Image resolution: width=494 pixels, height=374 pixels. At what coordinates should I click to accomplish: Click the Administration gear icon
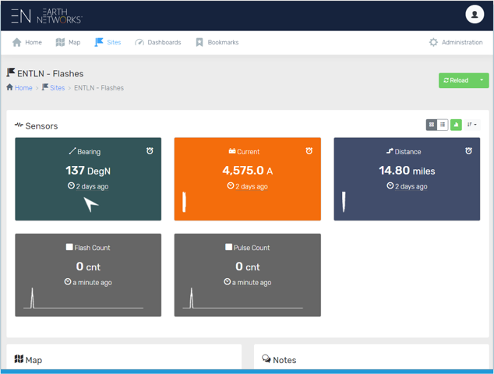[433, 42]
